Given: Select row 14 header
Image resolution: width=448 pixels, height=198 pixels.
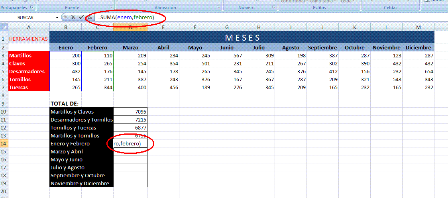Looking at the screenshot, I should pos(4,143).
